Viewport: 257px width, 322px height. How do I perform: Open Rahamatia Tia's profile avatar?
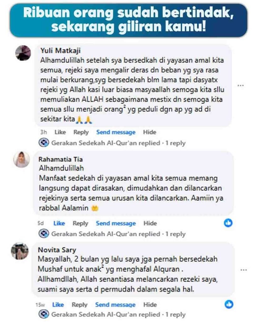coord(22,159)
